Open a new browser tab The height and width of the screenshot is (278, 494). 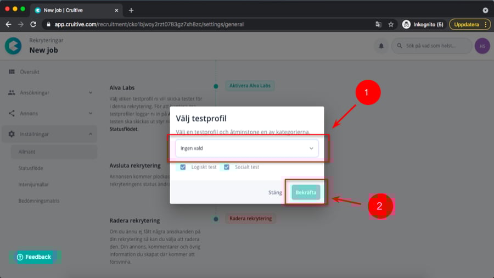click(131, 10)
